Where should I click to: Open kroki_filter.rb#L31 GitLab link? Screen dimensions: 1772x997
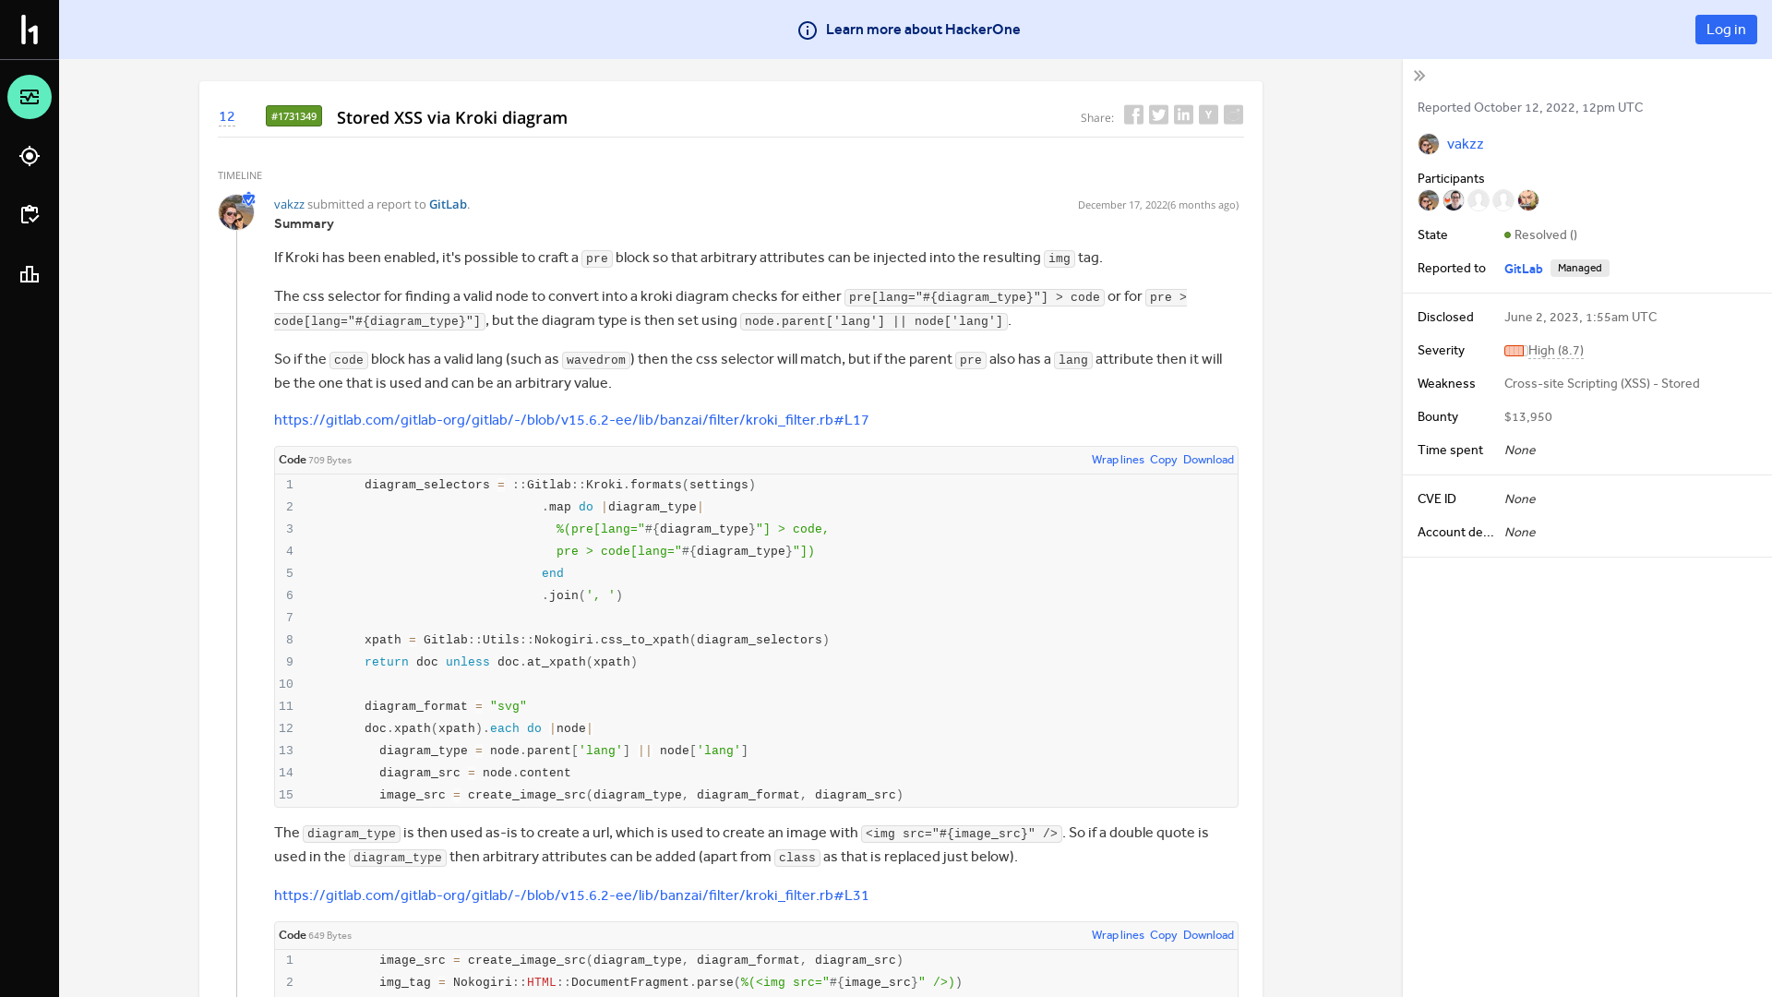pos(571,895)
